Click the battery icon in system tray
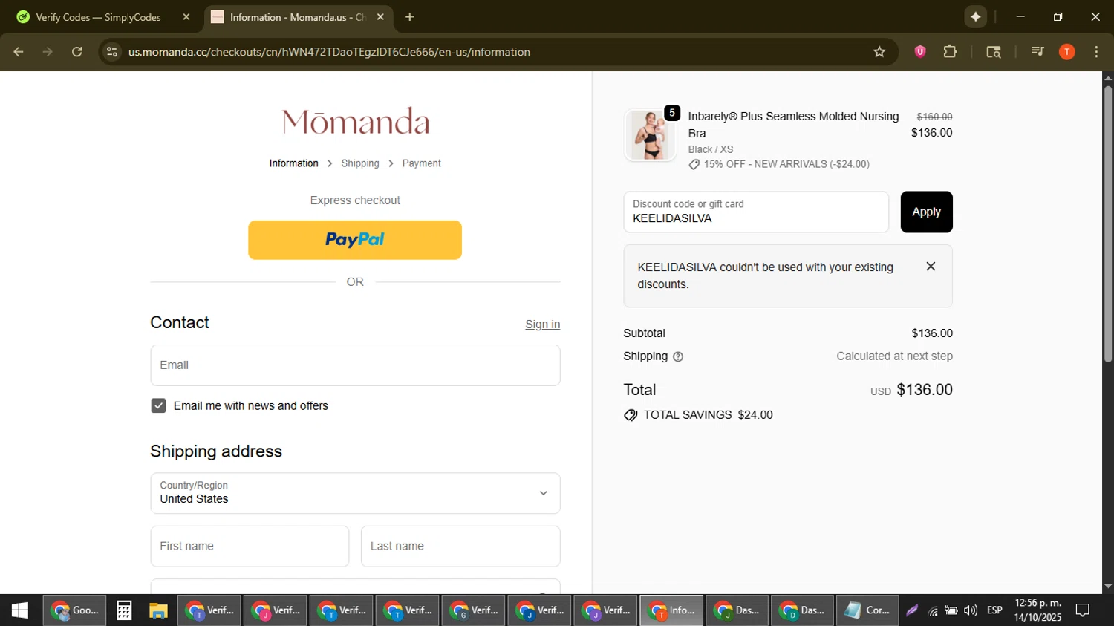1114x626 pixels. pyautogui.click(x=951, y=610)
